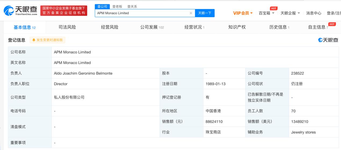The width and height of the screenshot is (341, 150).
Task: Click the employee count value 70
Action: pos(293,111)
